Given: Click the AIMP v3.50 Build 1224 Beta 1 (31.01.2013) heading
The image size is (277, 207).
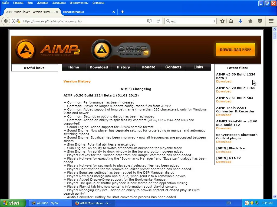Looking at the screenshot, I should click(101, 95).
